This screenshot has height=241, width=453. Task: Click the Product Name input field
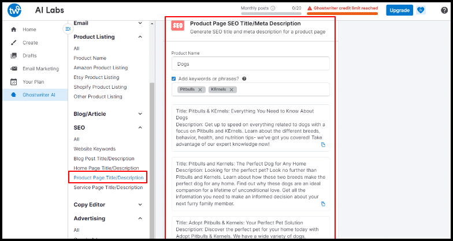click(251, 63)
